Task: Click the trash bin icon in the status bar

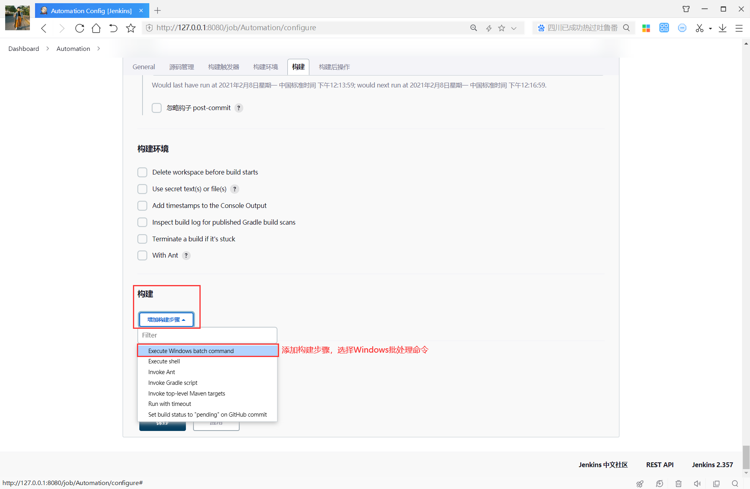Action: click(678, 483)
